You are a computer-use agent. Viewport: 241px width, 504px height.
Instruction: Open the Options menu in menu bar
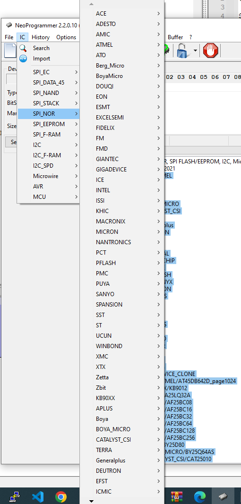click(x=66, y=37)
